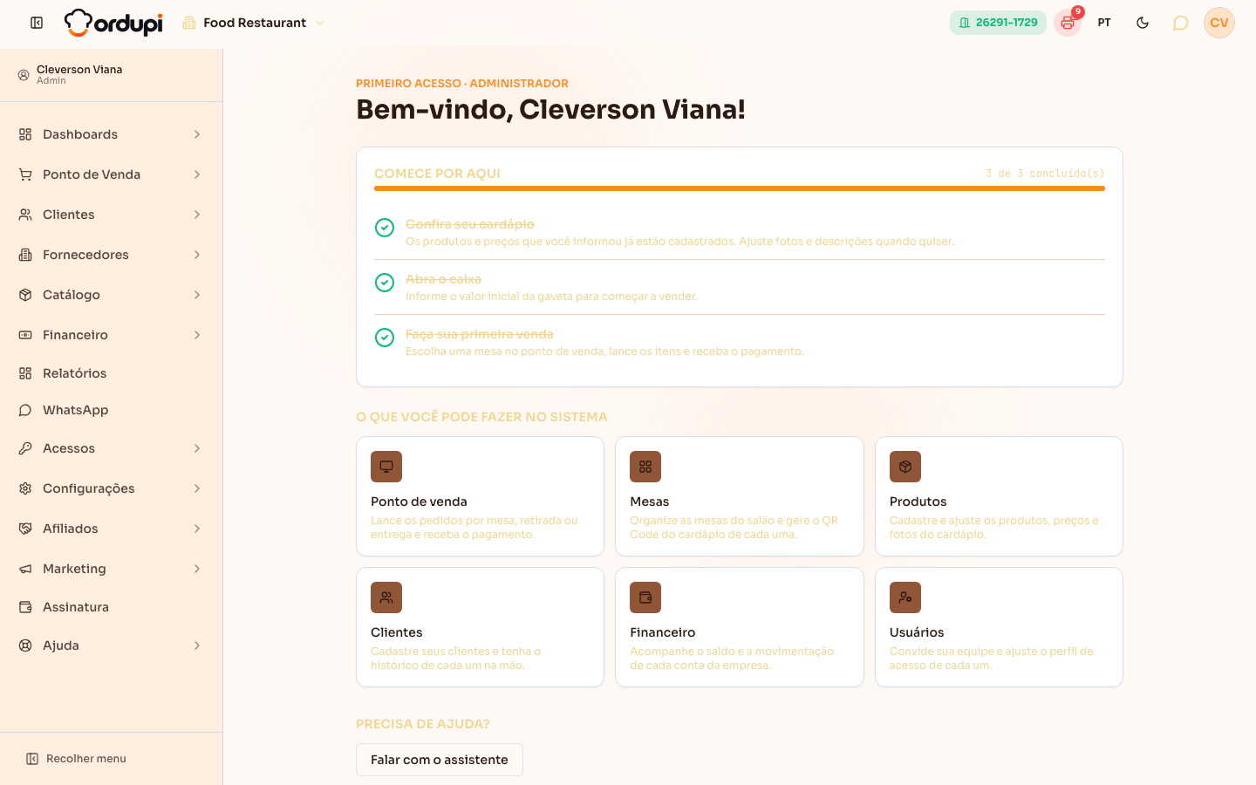Switch language via the PT button
The width and height of the screenshot is (1256, 785).
point(1104,23)
